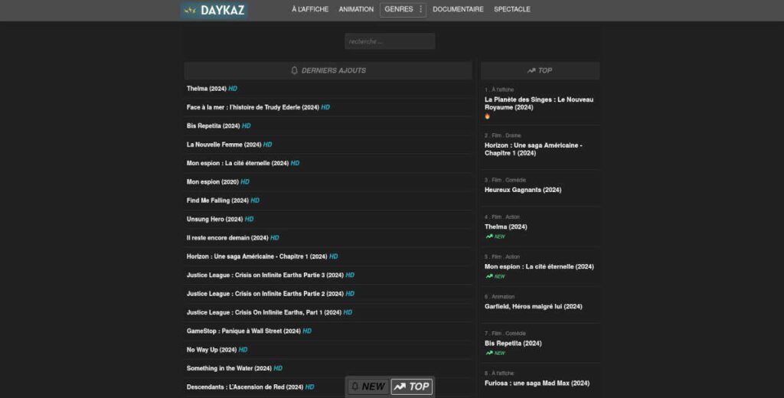The height and width of the screenshot is (398, 784).
Task: Open the DOCUMENTAIRE menu item
Action: pyautogui.click(x=458, y=9)
